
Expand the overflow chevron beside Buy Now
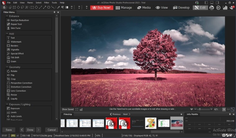(x=87, y=7)
